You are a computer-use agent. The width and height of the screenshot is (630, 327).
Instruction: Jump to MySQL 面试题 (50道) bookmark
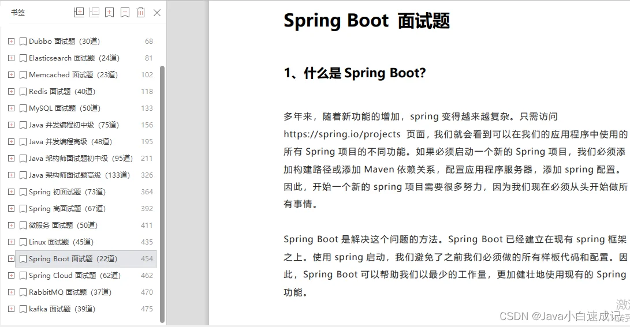pos(65,108)
